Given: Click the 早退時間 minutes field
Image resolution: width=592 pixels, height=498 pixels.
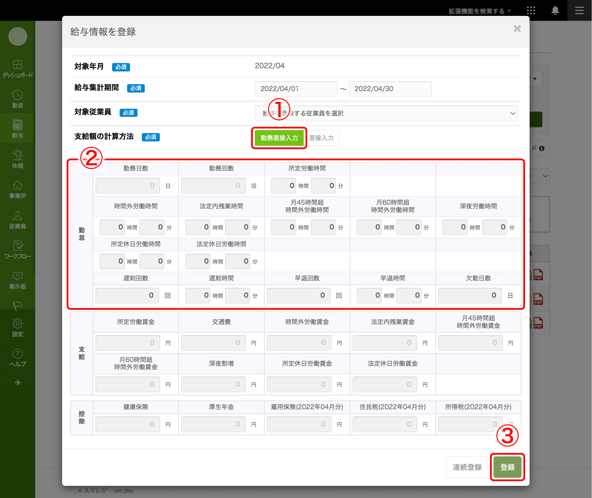Looking at the screenshot, I should click(409, 296).
